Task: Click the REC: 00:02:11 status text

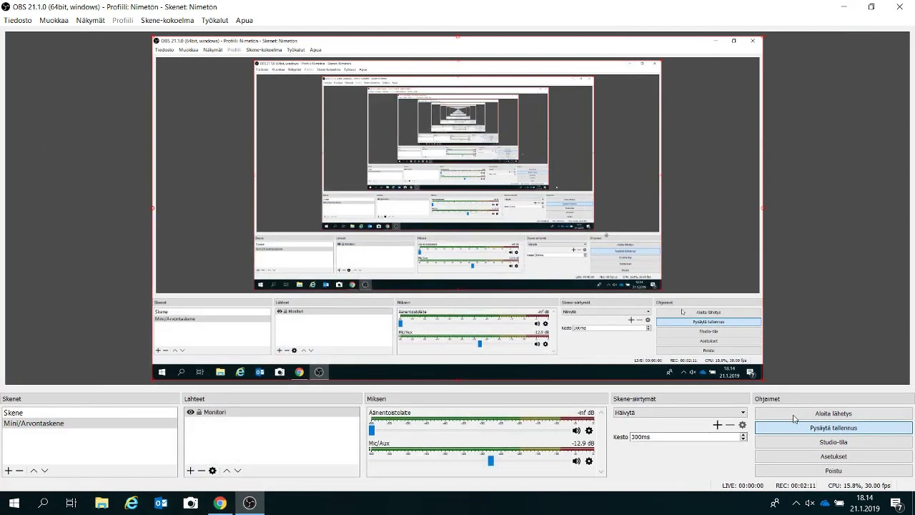Action: click(796, 486)
